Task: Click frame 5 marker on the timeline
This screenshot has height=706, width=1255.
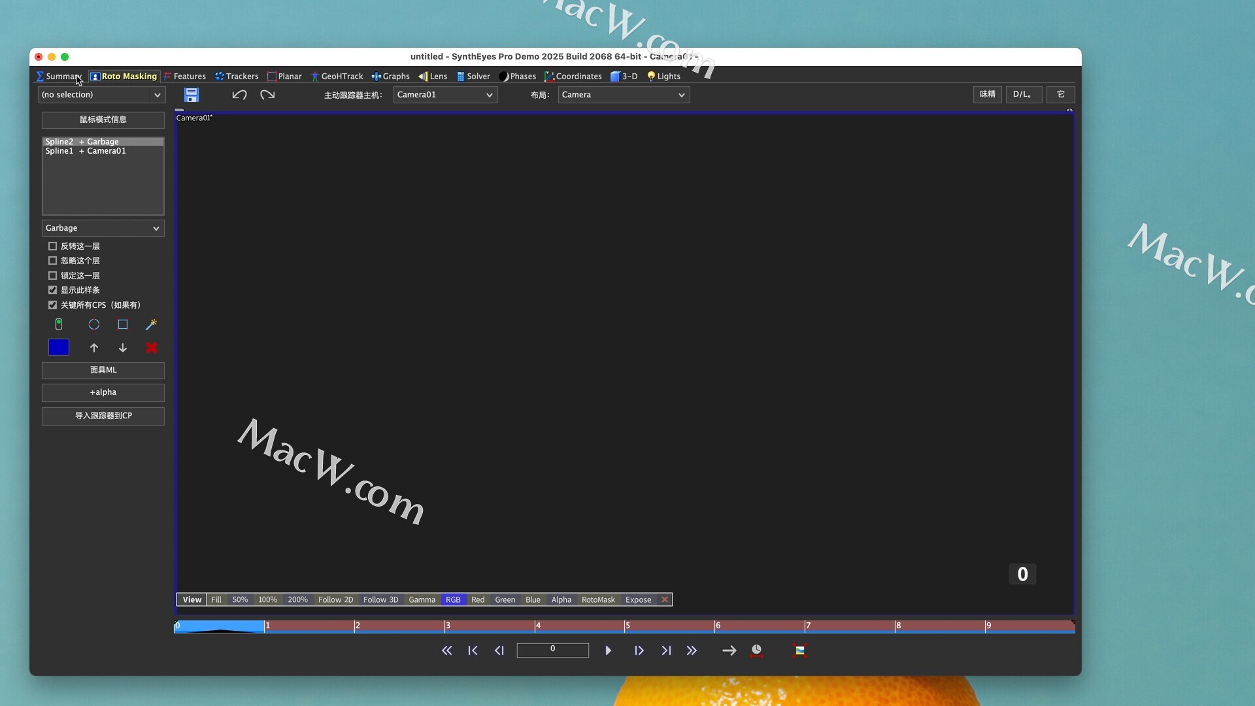Action: click(628, 626)
